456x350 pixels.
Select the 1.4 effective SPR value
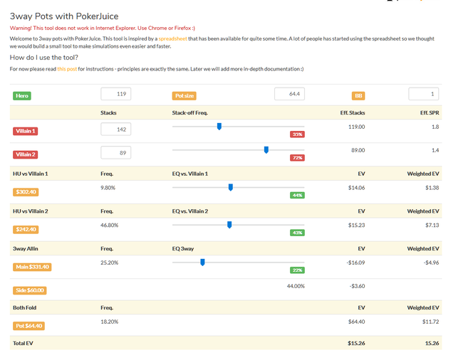tap(435, 150)
